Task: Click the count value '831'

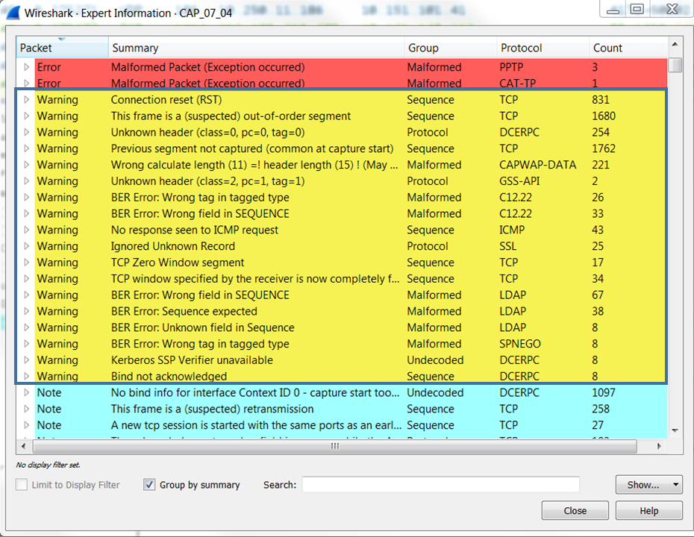Action: pos(601,99)
